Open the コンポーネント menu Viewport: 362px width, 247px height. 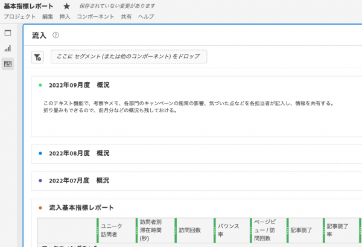click(x=95, y=16)
